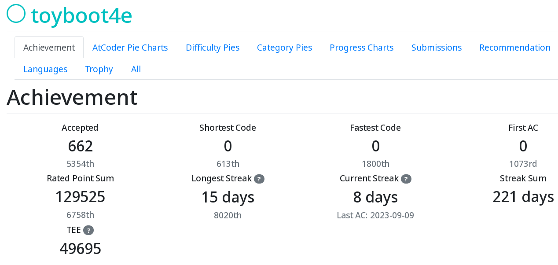The image size is (558, 265).
Task: Switch to the Languages tab
Action: tap(45, 69)
